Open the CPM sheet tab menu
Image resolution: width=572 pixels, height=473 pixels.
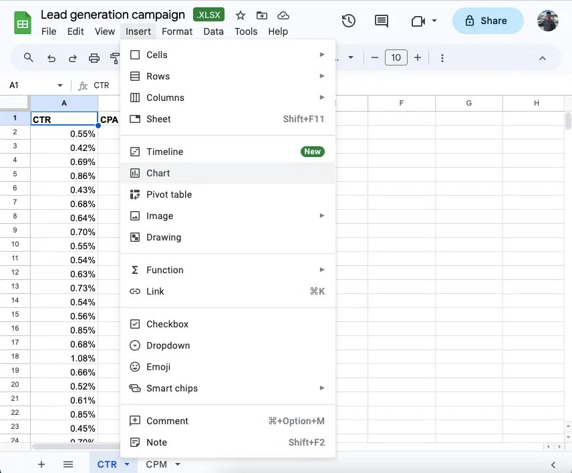(177, 464)
